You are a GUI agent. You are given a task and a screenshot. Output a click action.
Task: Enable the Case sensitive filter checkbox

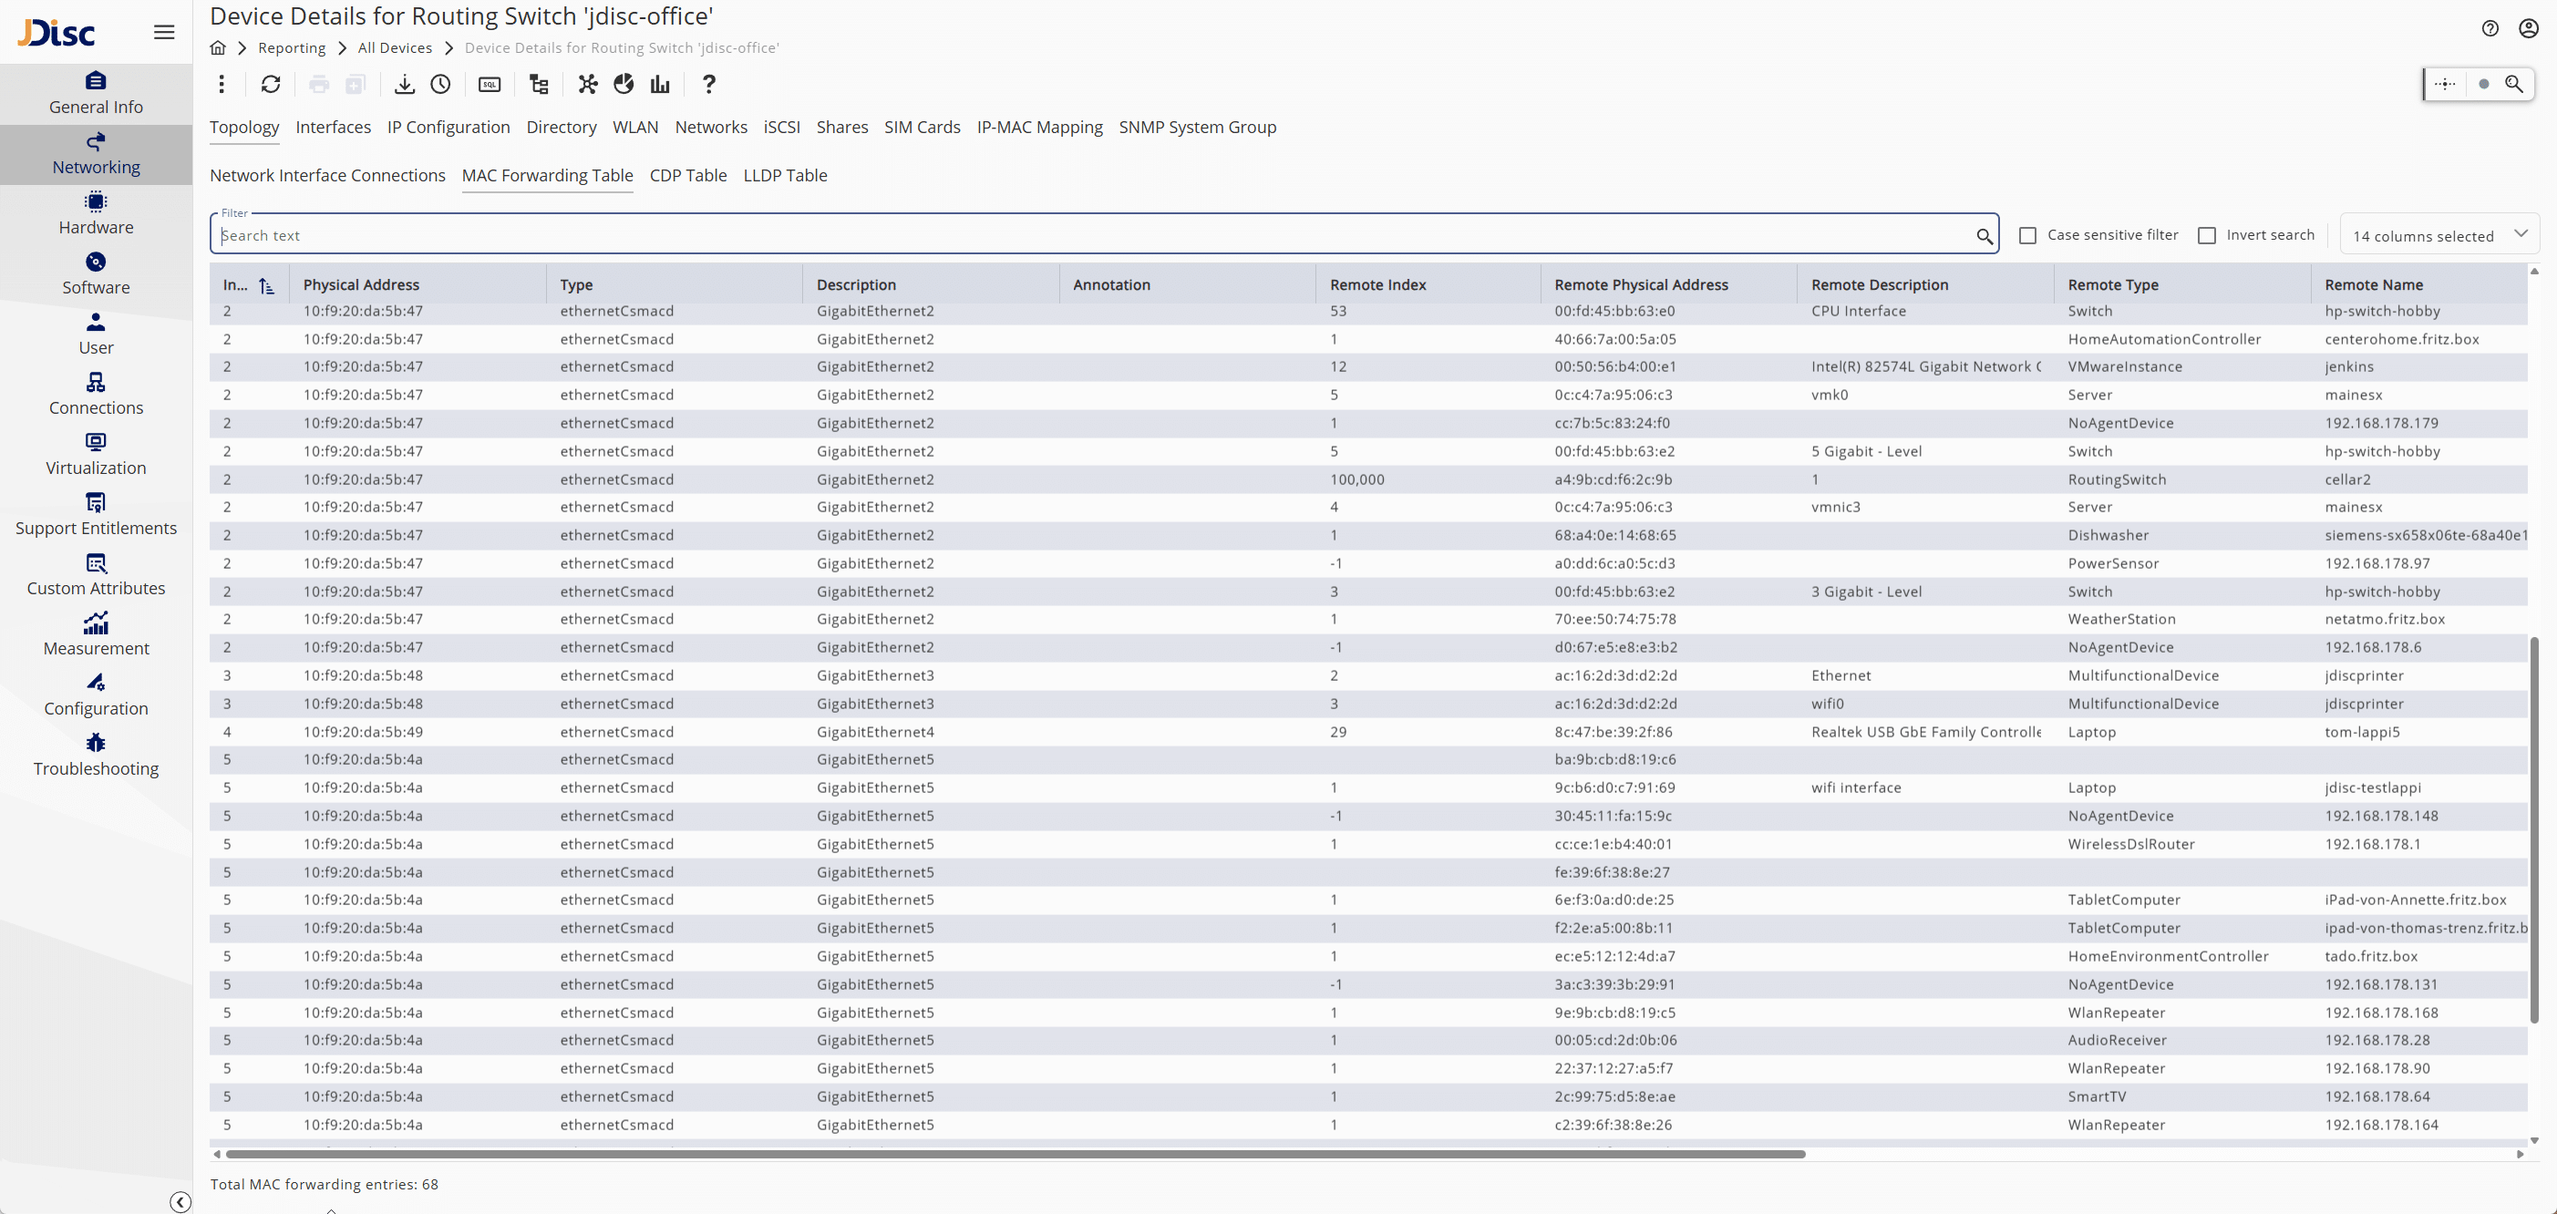pos(2028,235)
